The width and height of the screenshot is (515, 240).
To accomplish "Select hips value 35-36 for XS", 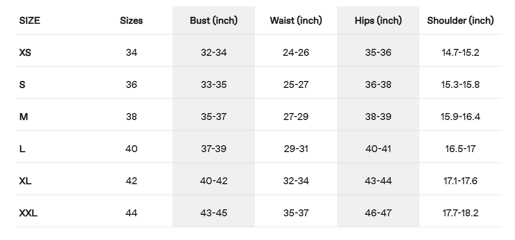I will (x=378, y=52).
